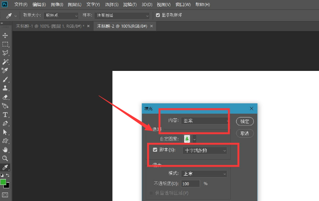Open the 取样大小 dropdown
The height and width of the screenshot is (201, 319).
coord(61,15)
